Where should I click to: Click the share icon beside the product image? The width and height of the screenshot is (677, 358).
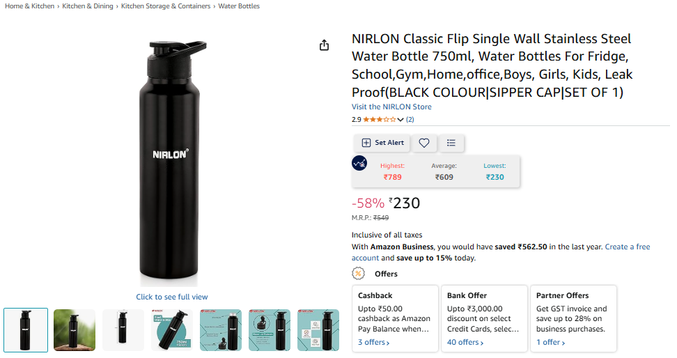click(324, 45)
